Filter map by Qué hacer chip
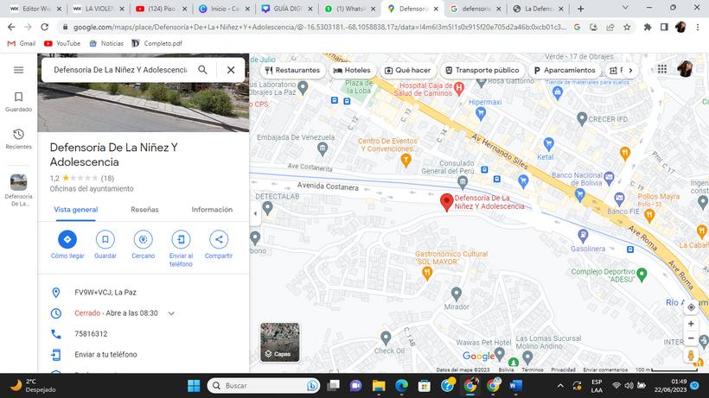Image resolution: width=709 pixels, height=398 pixels. pyautogui.click(x=408, y=71)
